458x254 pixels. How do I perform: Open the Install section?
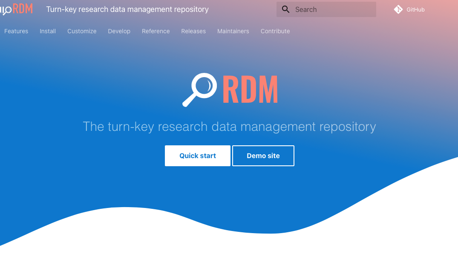tap(48, 31)
